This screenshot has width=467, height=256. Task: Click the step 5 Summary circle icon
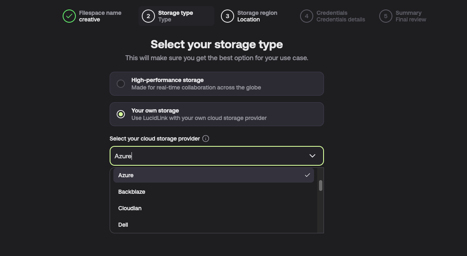point(386,16)
